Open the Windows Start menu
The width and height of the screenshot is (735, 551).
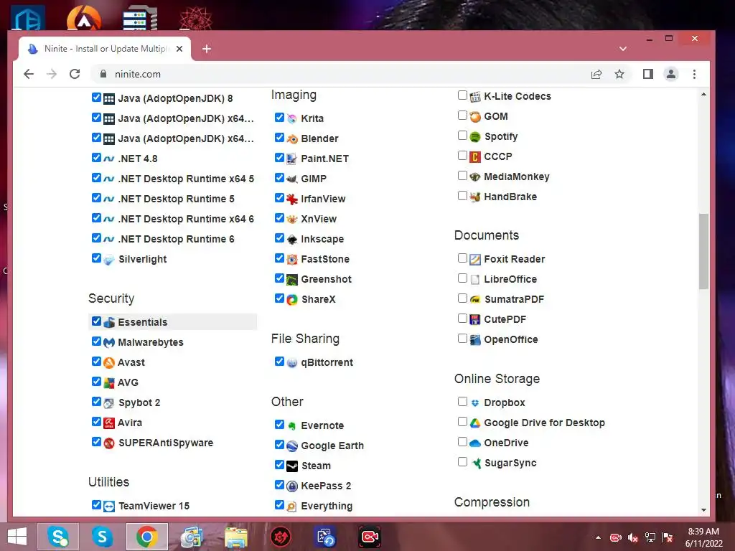coord(17,537)
